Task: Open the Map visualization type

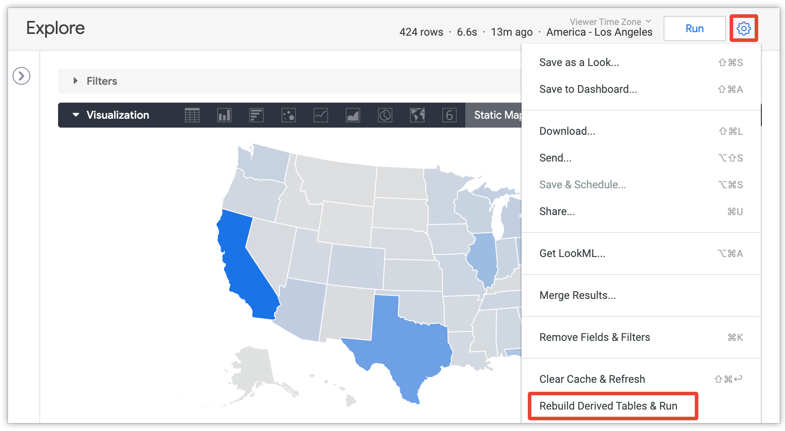Action: coord(417,115)
